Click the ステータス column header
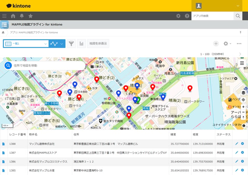 [224, 134]
